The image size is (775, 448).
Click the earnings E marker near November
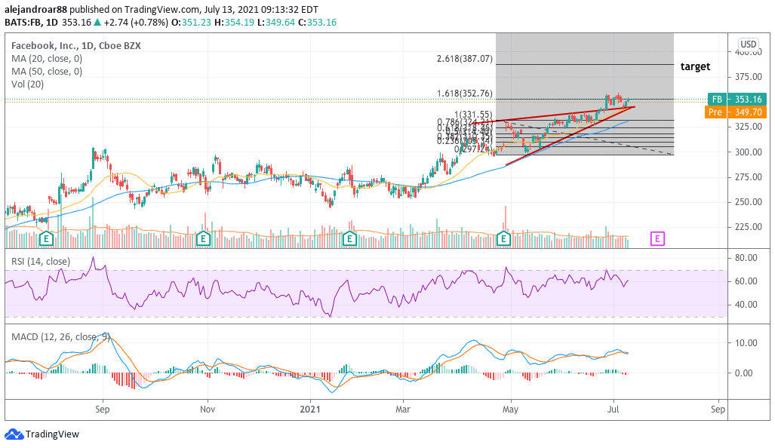click(203, 239)
